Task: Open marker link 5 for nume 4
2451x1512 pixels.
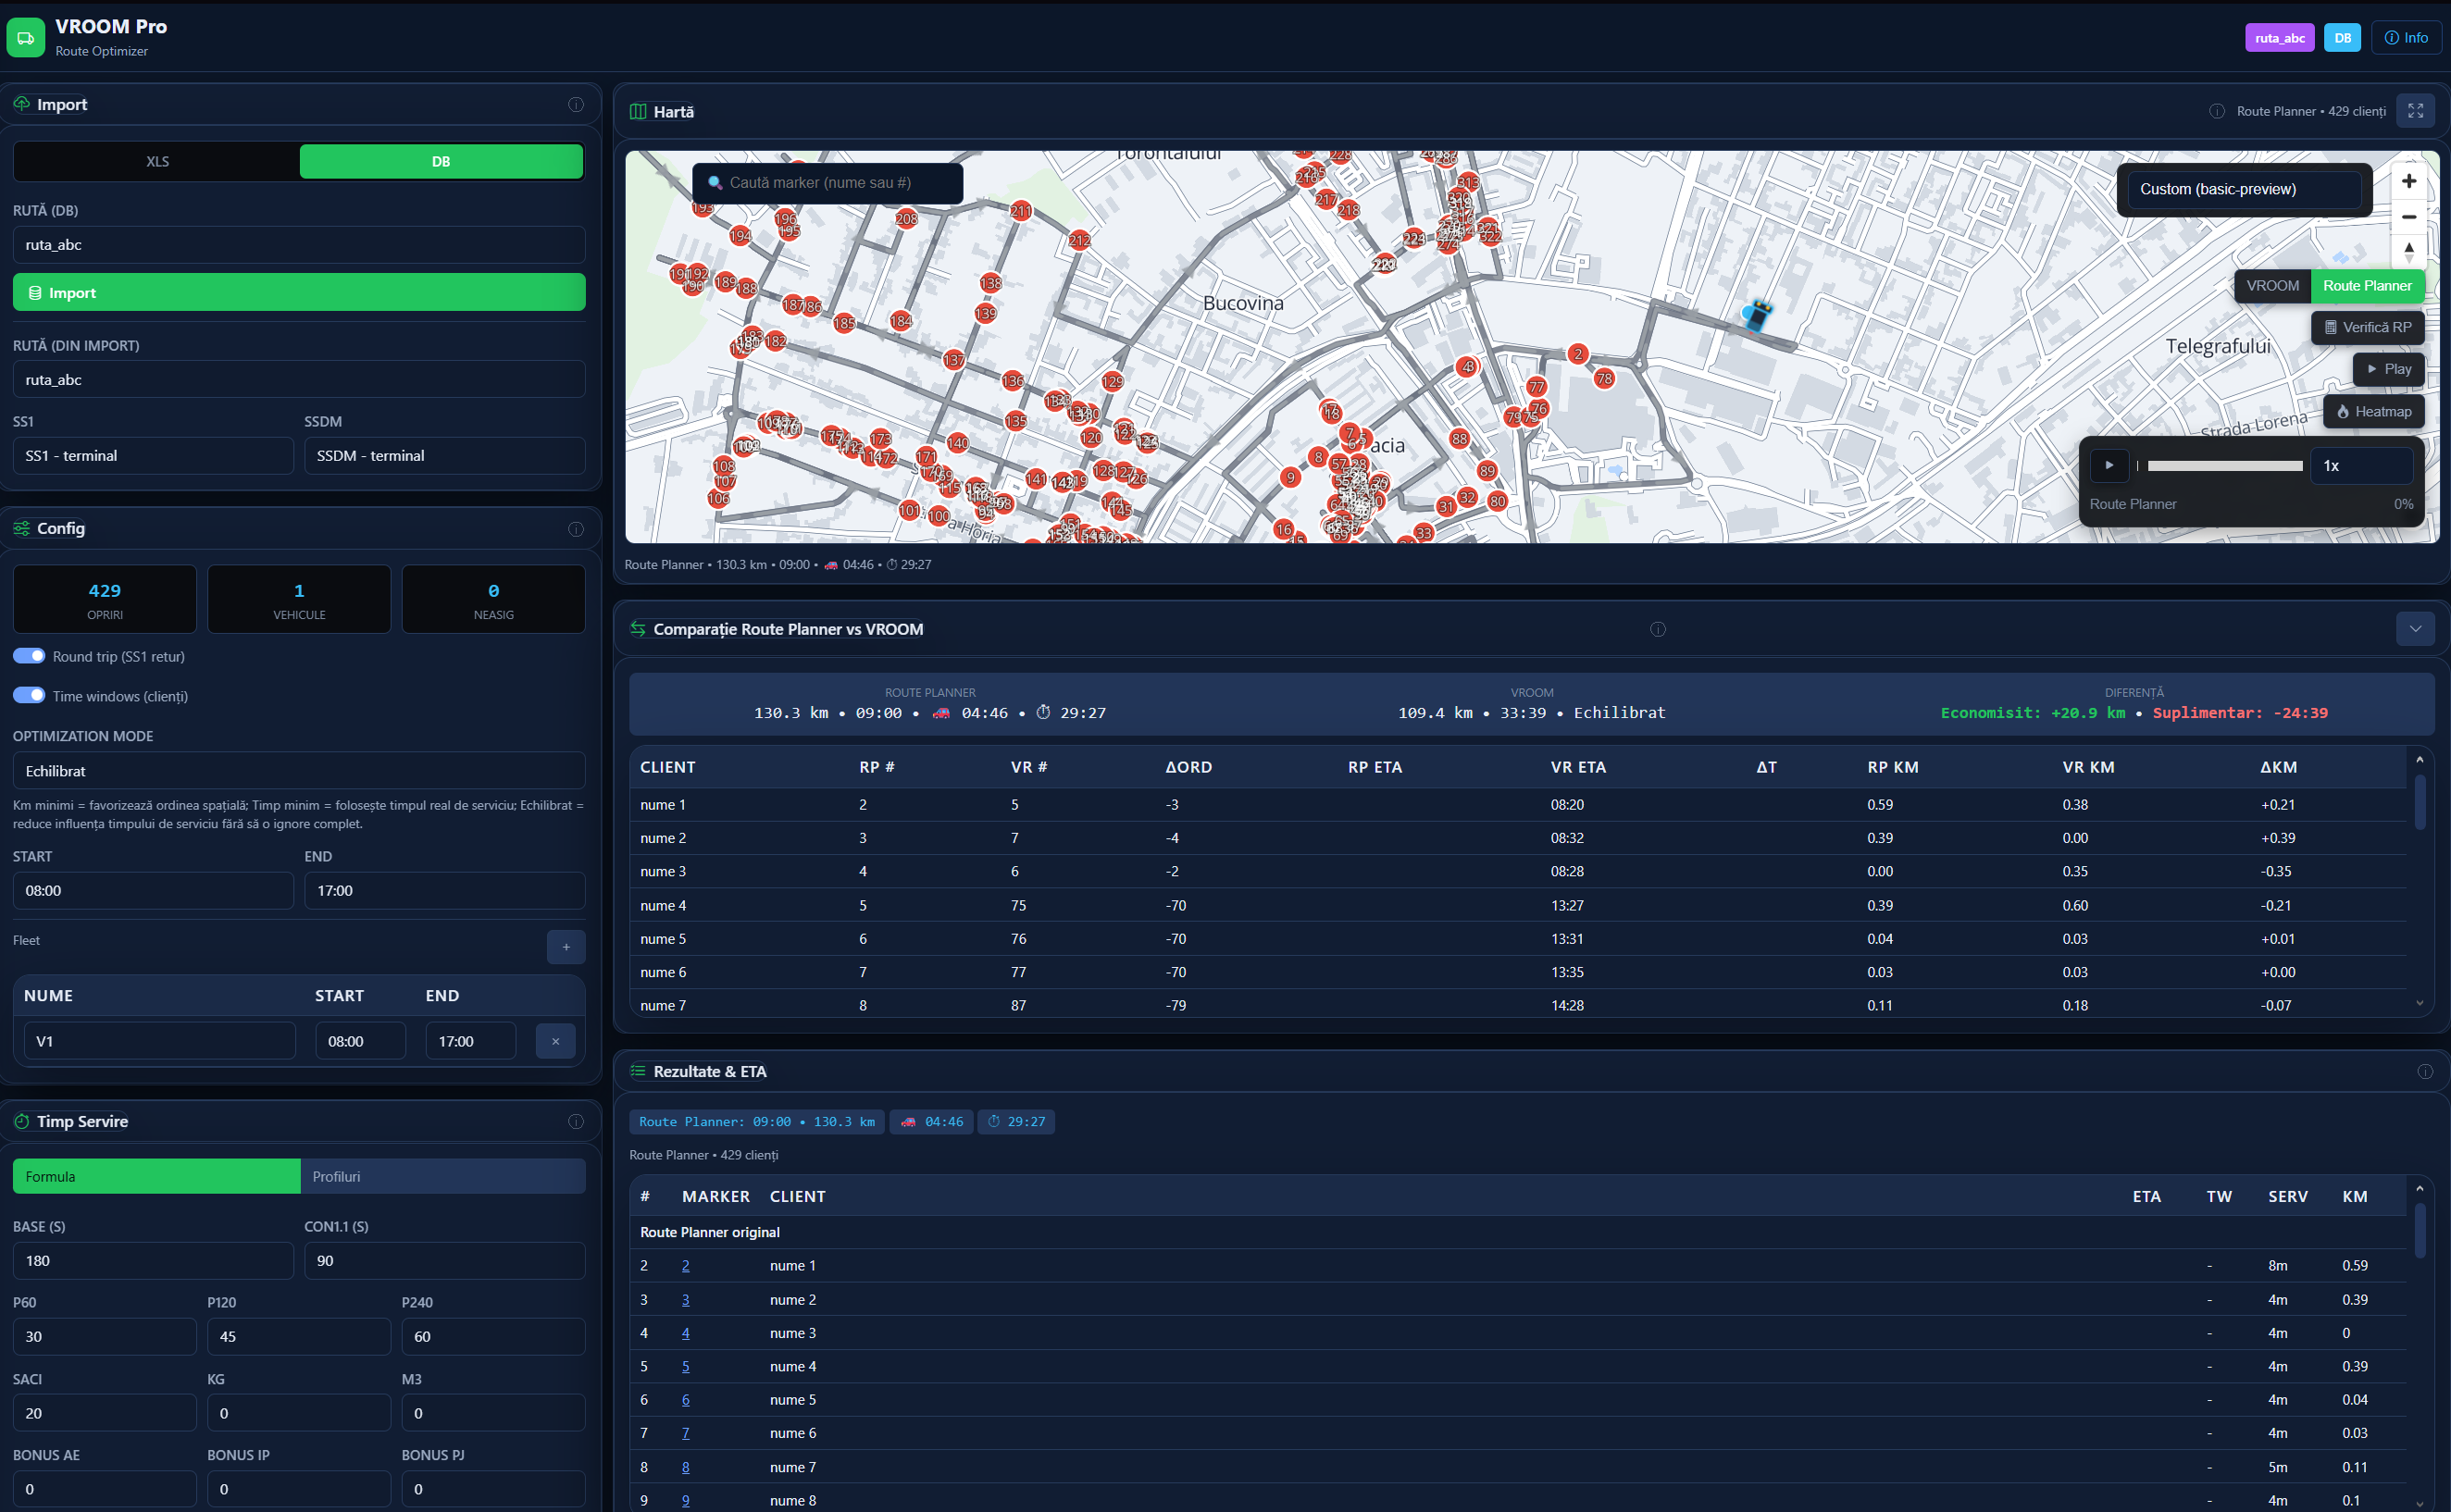Action: click(685, 1367)
